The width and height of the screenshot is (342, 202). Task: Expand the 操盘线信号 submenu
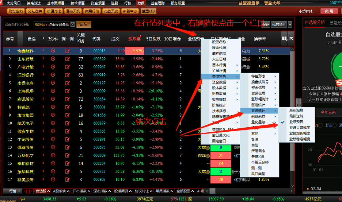pos(259,82)
